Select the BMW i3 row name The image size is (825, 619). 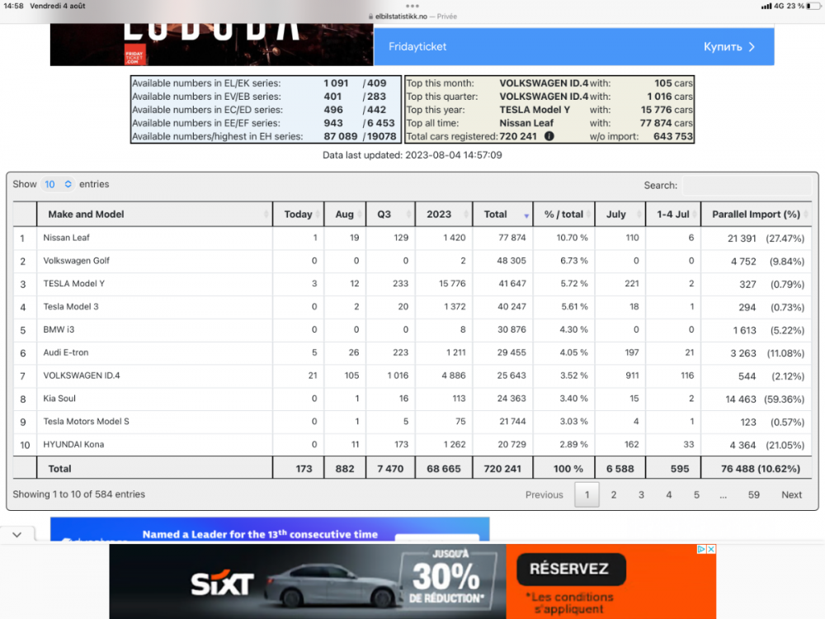tap(59, 329)
